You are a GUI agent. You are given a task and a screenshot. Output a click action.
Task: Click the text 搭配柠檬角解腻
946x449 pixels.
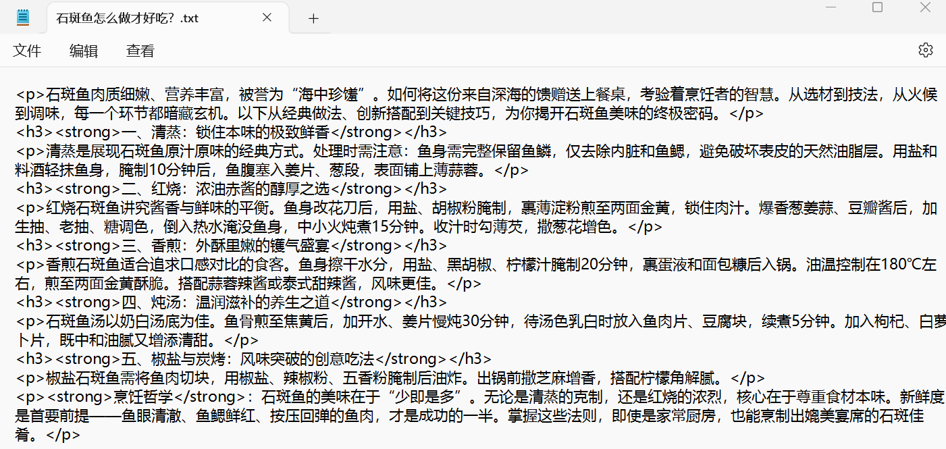[x=662, y=378]
